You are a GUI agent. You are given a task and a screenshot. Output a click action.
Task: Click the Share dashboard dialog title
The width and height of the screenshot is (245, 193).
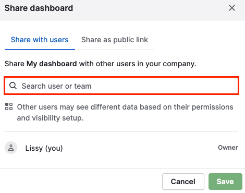pos(39,8)
